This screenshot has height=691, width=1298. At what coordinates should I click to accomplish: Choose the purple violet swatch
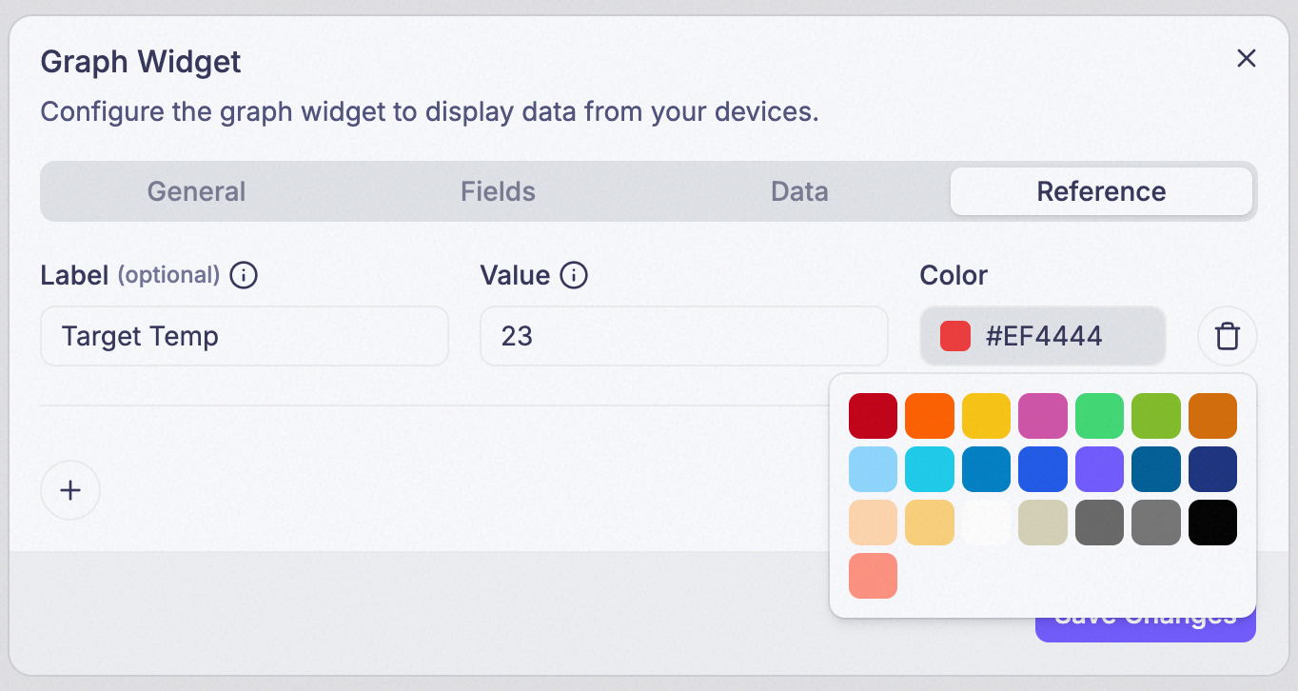pos(1099,469)
